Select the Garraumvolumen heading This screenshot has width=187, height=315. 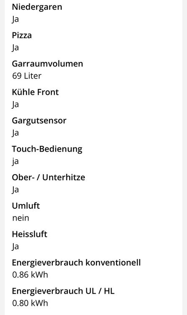[x=47, y=64]
